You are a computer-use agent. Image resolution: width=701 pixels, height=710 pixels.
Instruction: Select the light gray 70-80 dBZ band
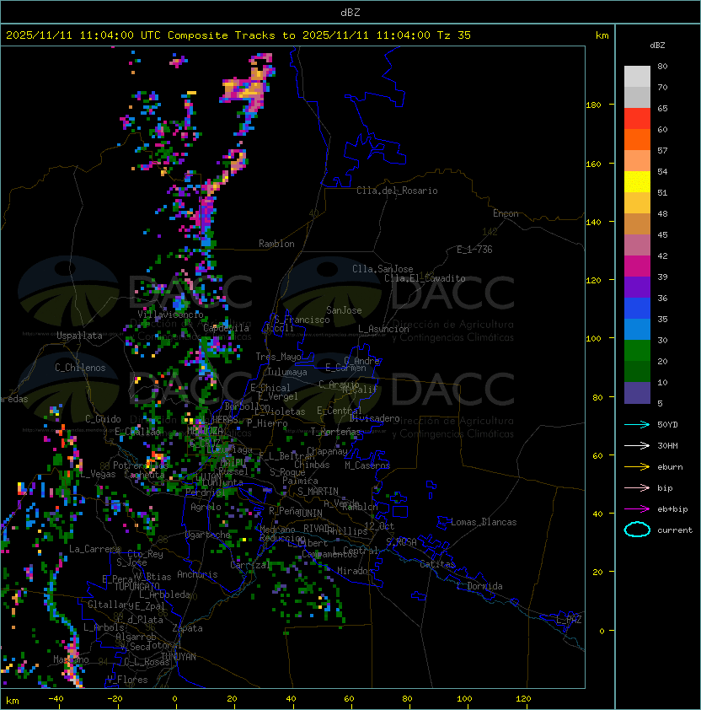637,77
